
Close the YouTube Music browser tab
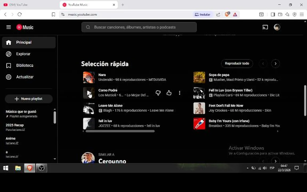[x=114, y=5]
